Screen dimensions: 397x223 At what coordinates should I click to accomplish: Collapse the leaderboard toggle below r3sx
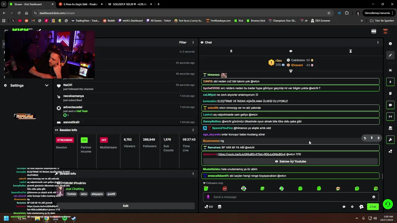[x=291, y=71]
